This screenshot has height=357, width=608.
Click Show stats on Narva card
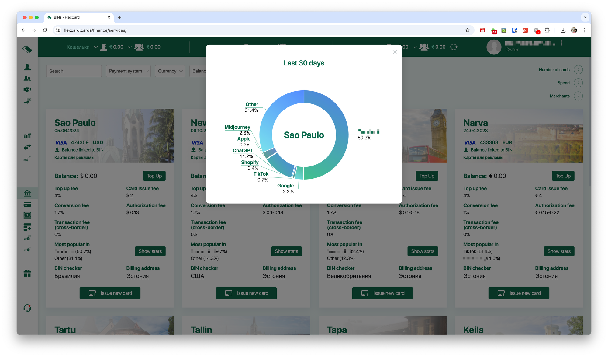pos(559,251)
